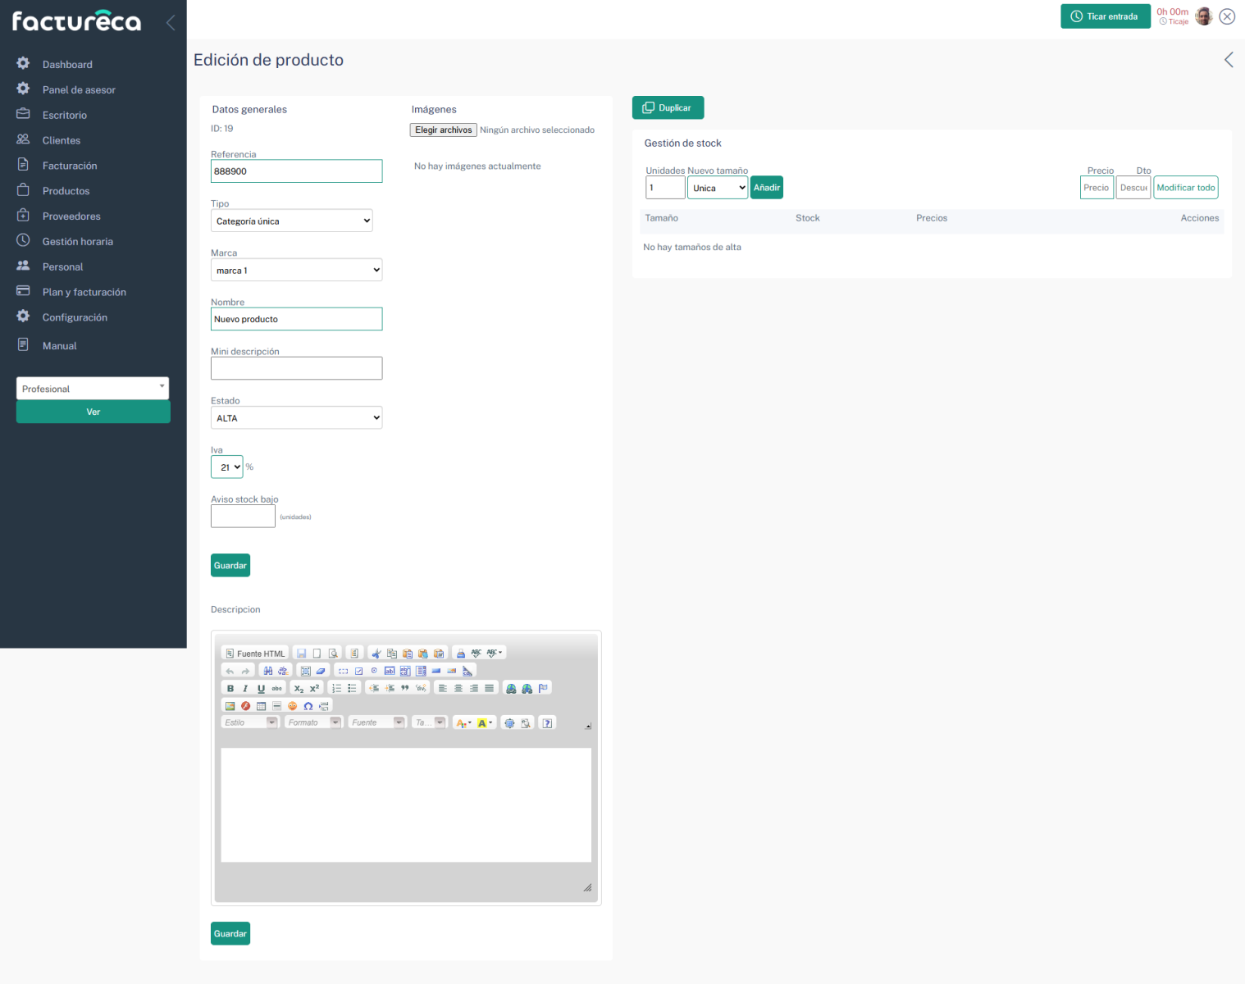Insert a numbered list in the editor
Screen dimensions: 1245x984
coord(336,689)
